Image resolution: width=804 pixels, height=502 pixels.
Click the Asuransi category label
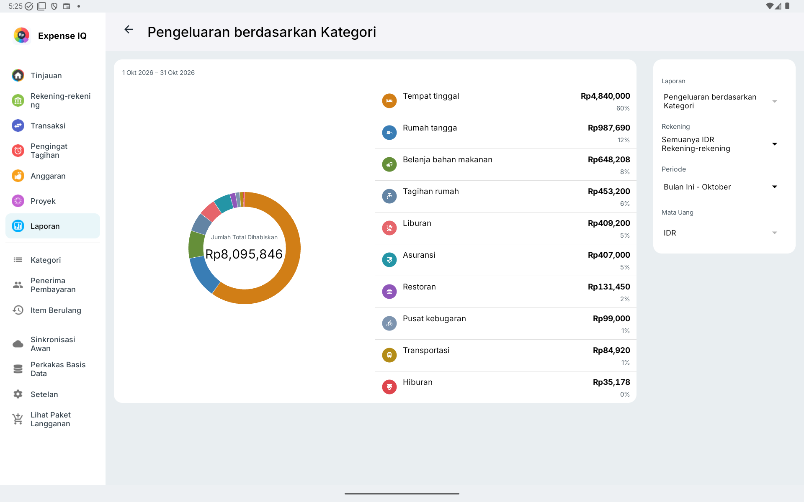(x=419, y=255)
